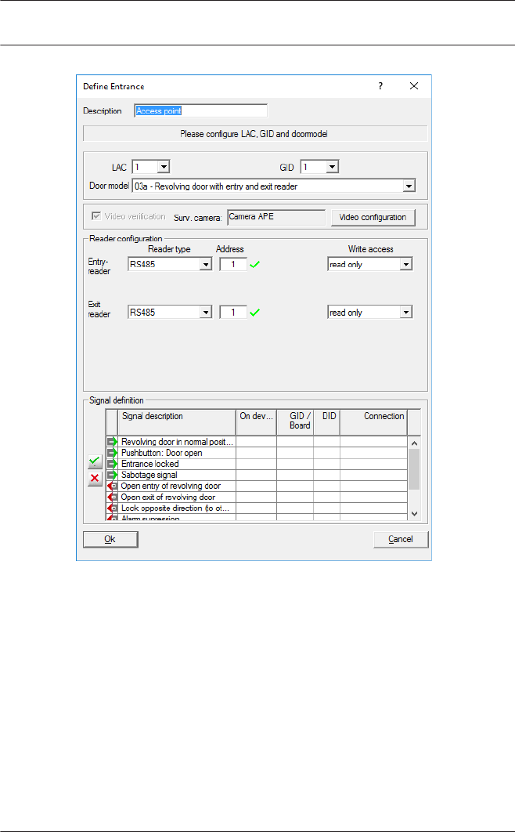The width and height of the screenshot is (515, 832).
Task: Click the red X remove signal button
Action: (x=95, y=478)
